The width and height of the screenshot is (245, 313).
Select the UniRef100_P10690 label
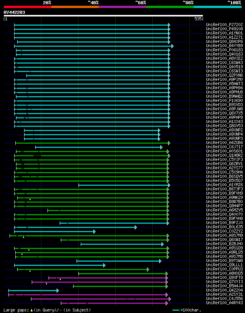pyautogui.click(x=224, y=100)
